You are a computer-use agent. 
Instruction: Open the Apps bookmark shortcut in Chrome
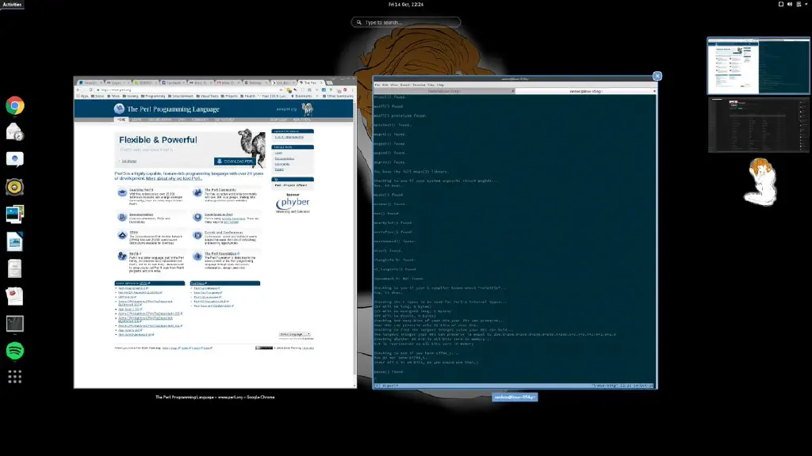(82, 96)
